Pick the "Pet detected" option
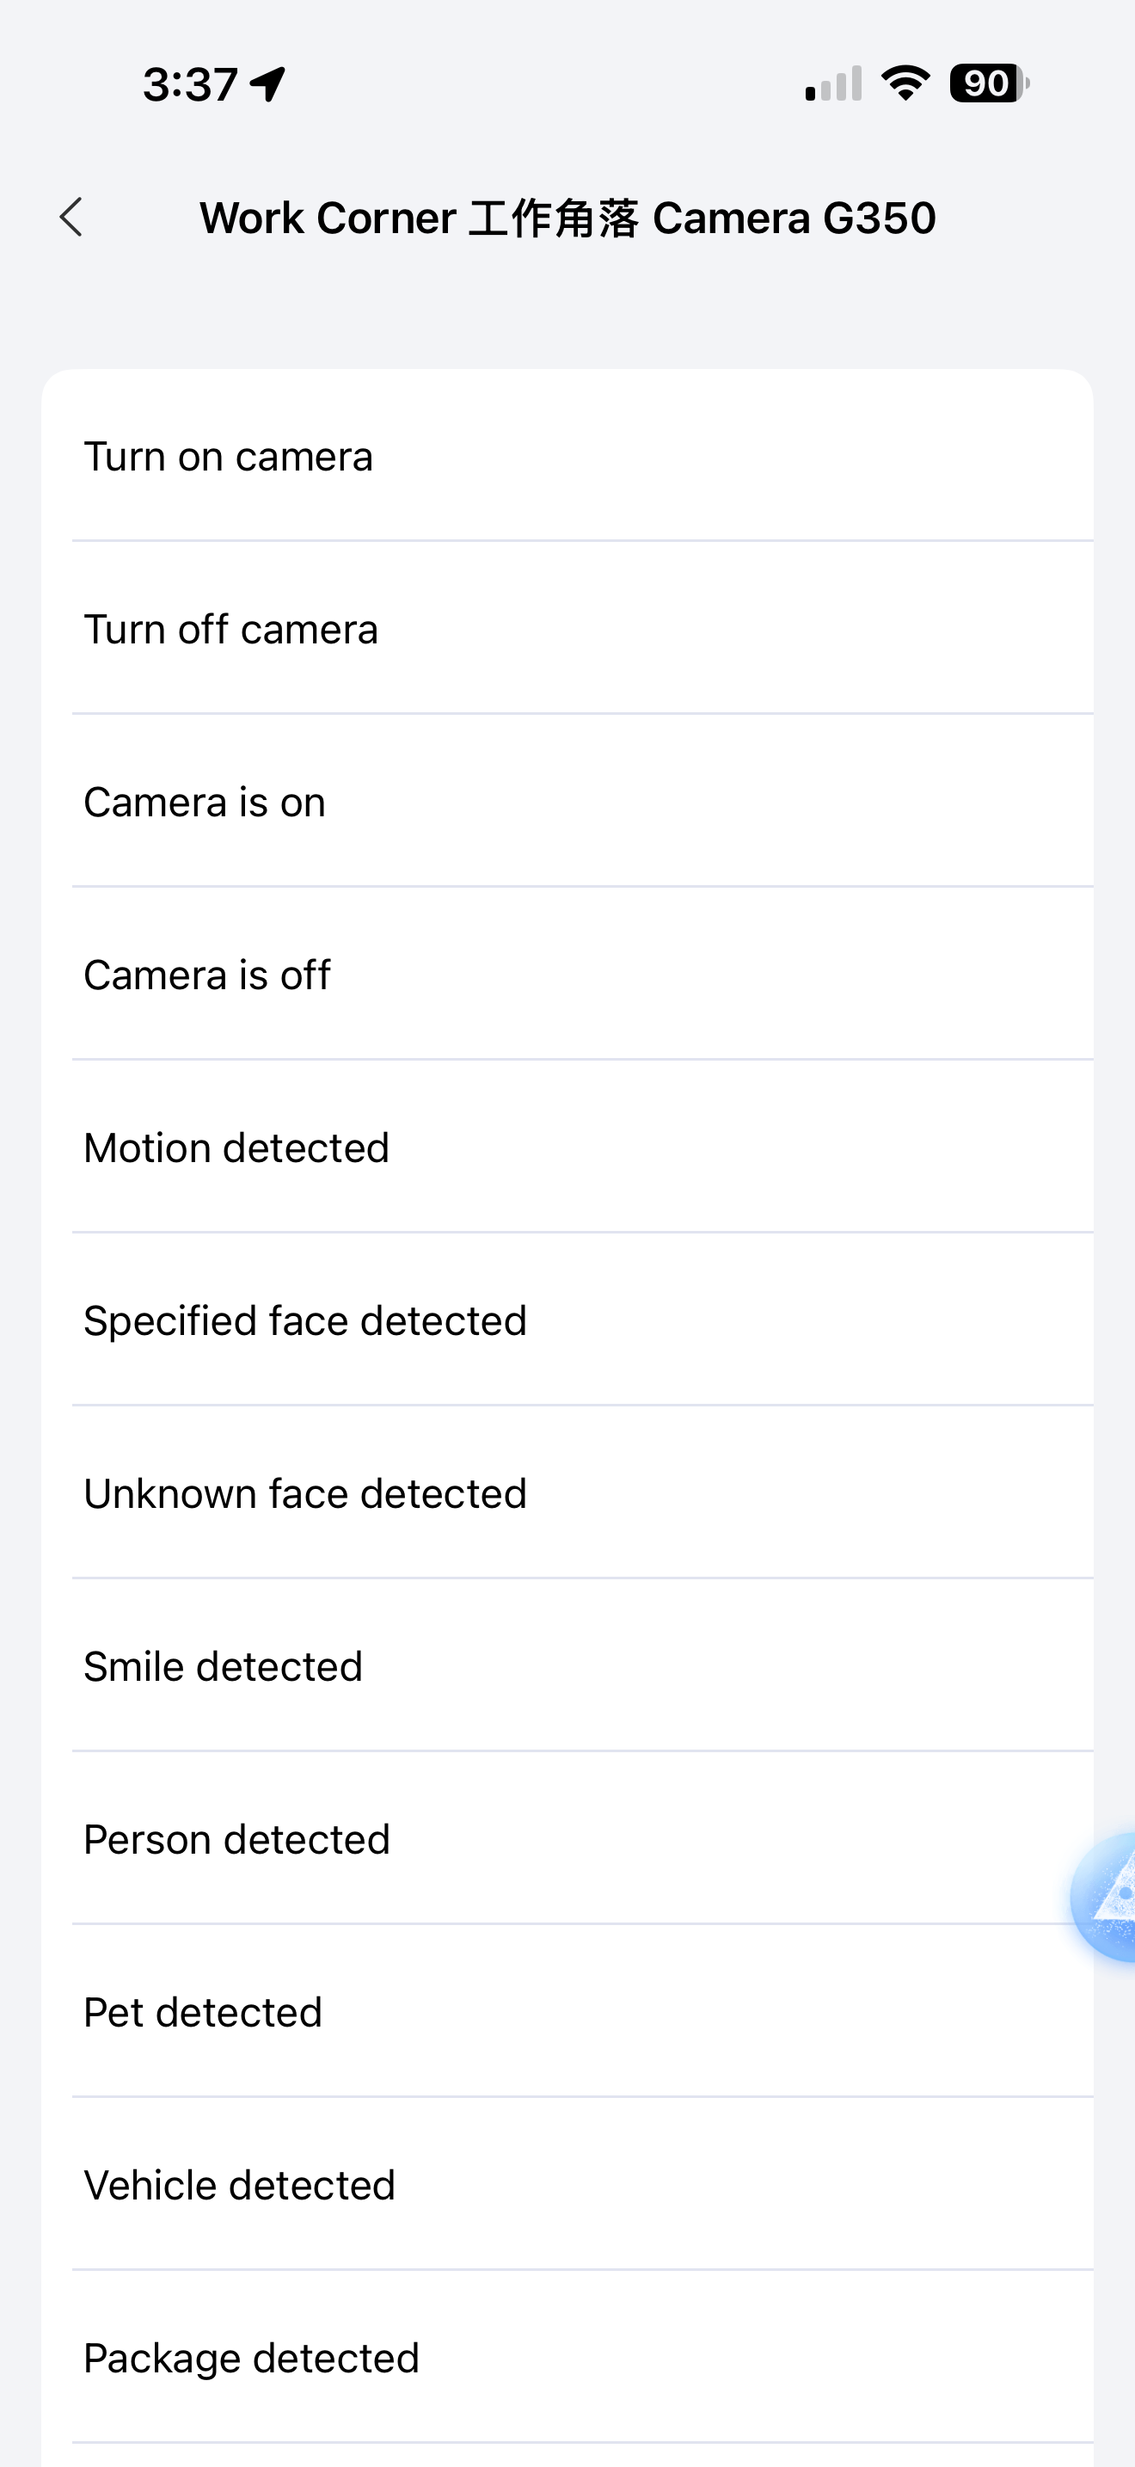 (203, 2013)
